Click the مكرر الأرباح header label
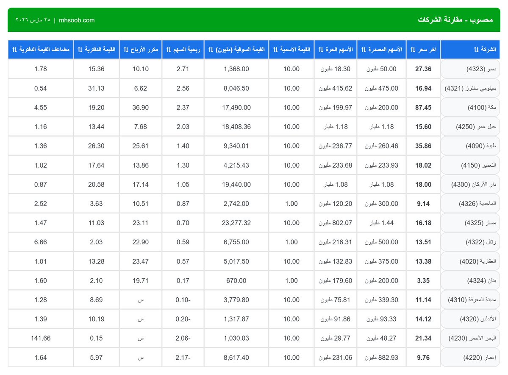The image size is (508, 375). pos(144,50)
